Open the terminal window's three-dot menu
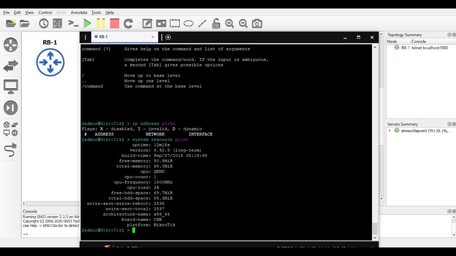Viewport: 456px width, 256px height. pos(85,37)
